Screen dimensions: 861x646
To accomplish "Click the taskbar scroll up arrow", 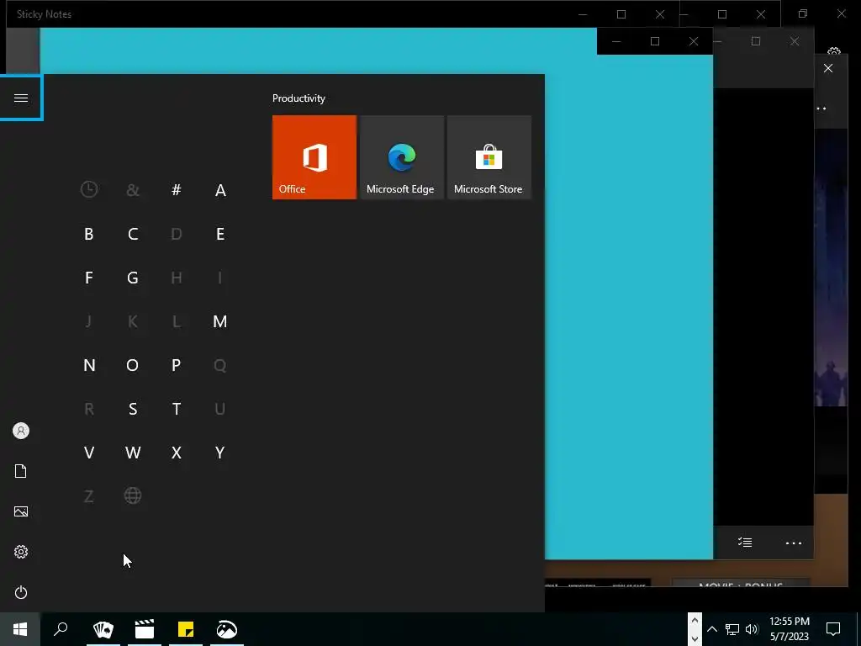I will [x=695, y=621].
